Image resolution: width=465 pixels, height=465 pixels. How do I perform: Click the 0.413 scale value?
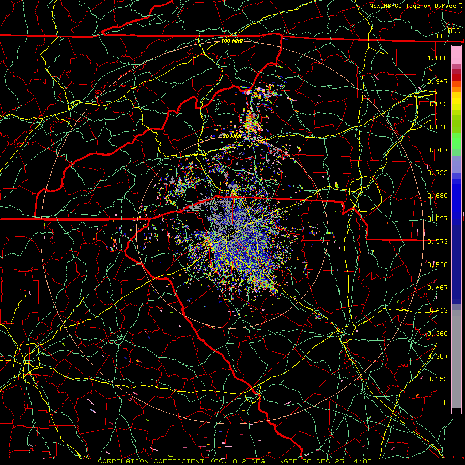(438, 311)
